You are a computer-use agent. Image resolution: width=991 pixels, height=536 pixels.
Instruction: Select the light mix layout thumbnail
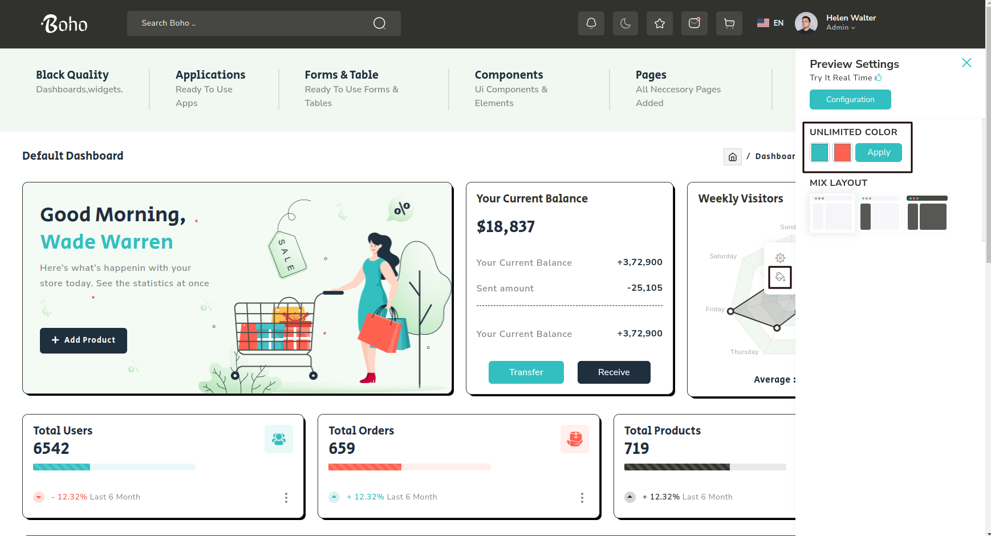[832, 214]
